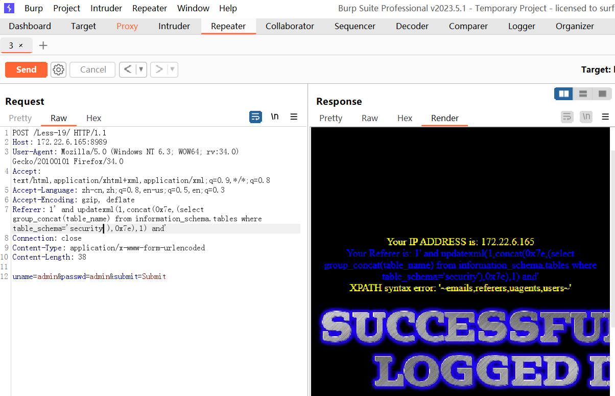Open the Response panel options menu
This screenshot has width=615, height=396.
tap(605, 117)
